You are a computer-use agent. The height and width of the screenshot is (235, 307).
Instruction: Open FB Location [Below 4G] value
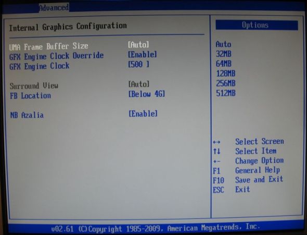click(x=147, y=94)
